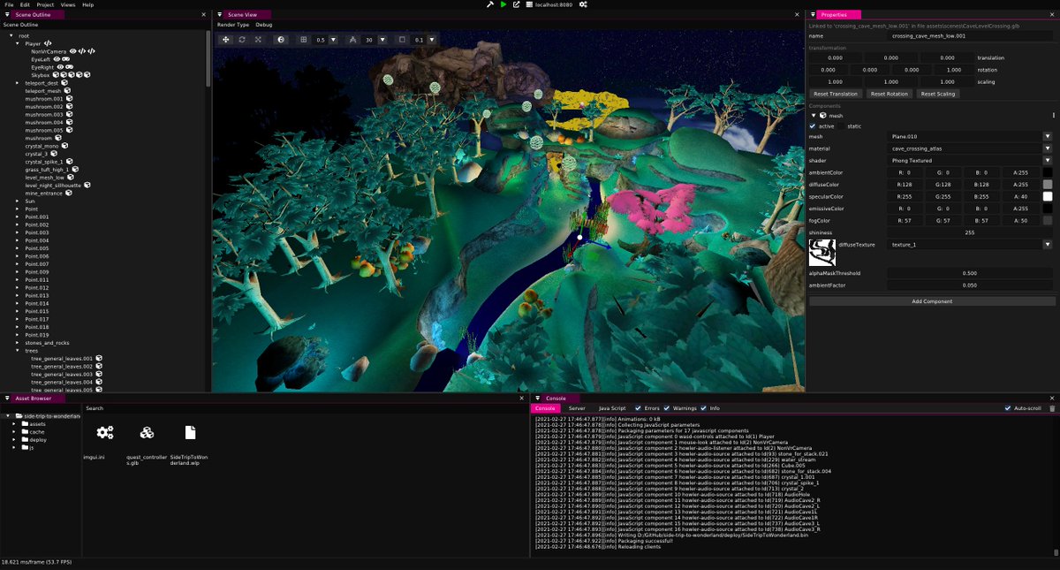Open the Edit menu
Screen dimensions: 1060x570
25,4
